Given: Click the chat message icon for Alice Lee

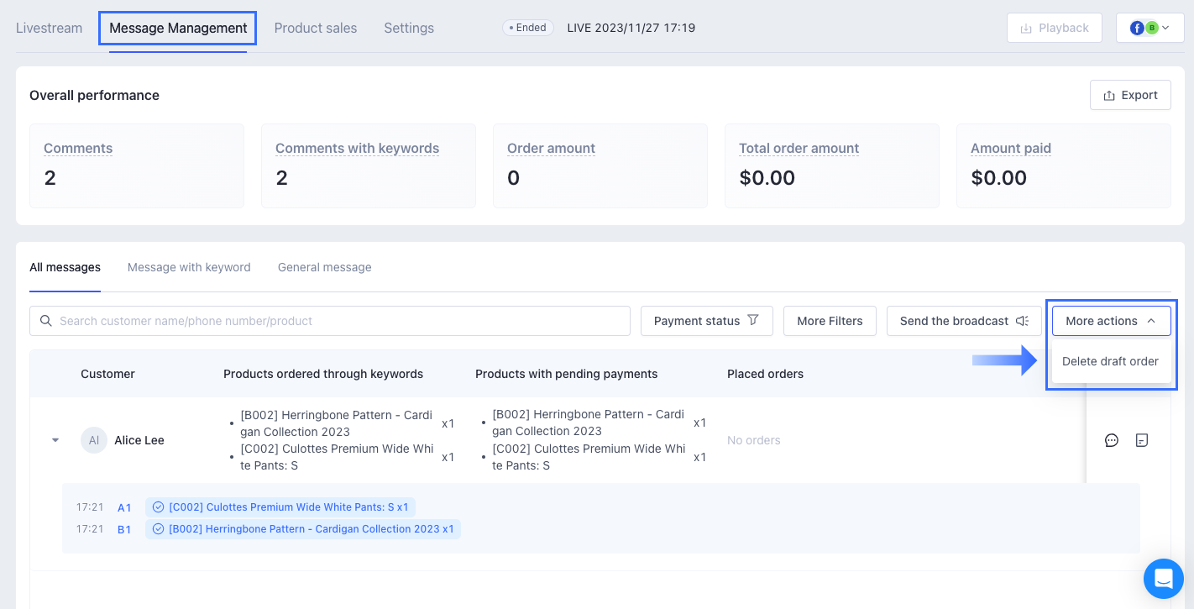Looking at the screenshot, I should click(1112, 440).
